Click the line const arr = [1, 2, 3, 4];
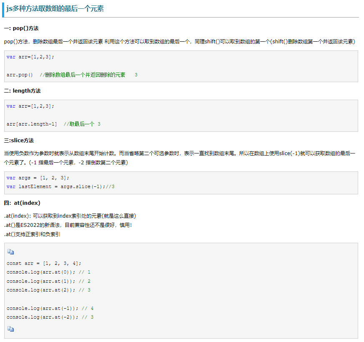 (x=44, y=263)
